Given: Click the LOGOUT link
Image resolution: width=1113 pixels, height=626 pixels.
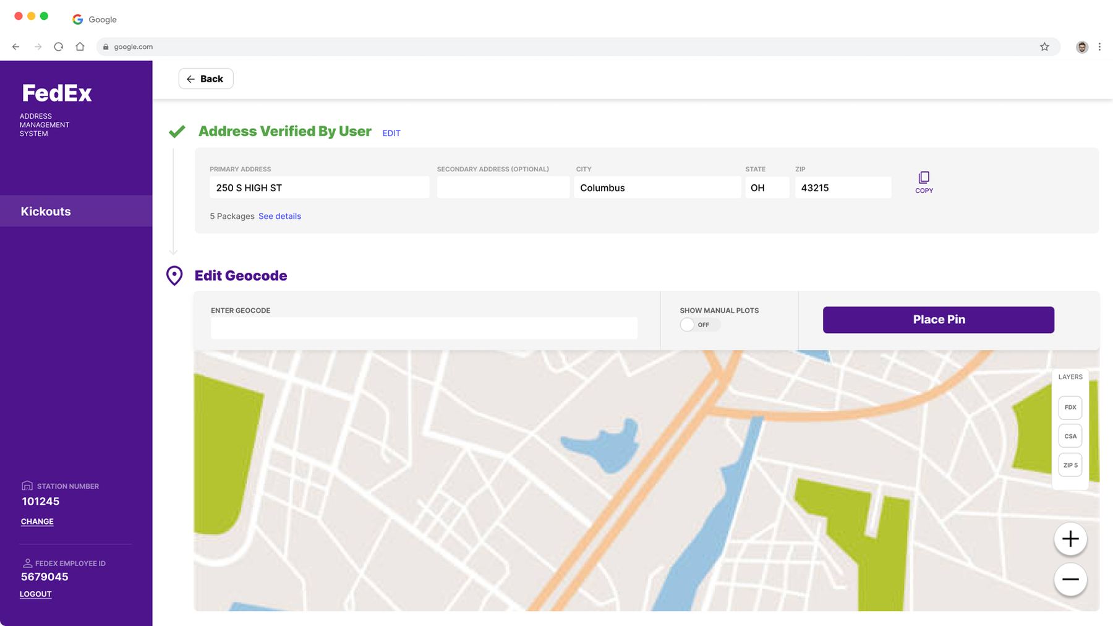Looking at the screenshot, I should click(36, 594).
